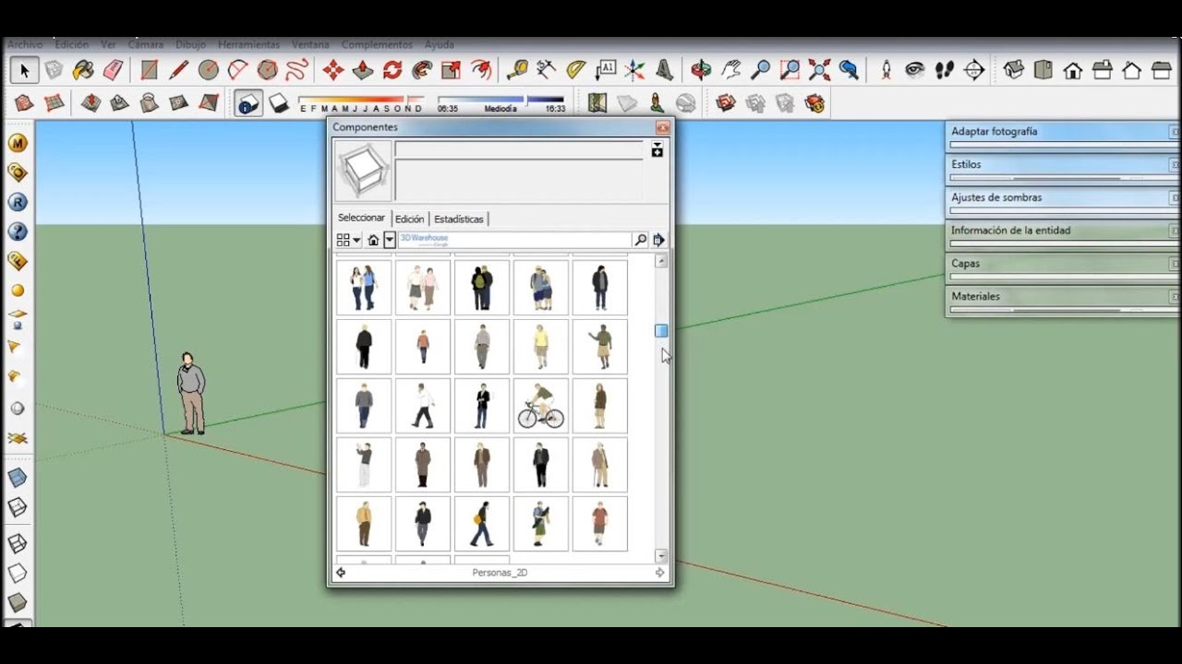Select the Line pencil tool

[x=179, y=70]
